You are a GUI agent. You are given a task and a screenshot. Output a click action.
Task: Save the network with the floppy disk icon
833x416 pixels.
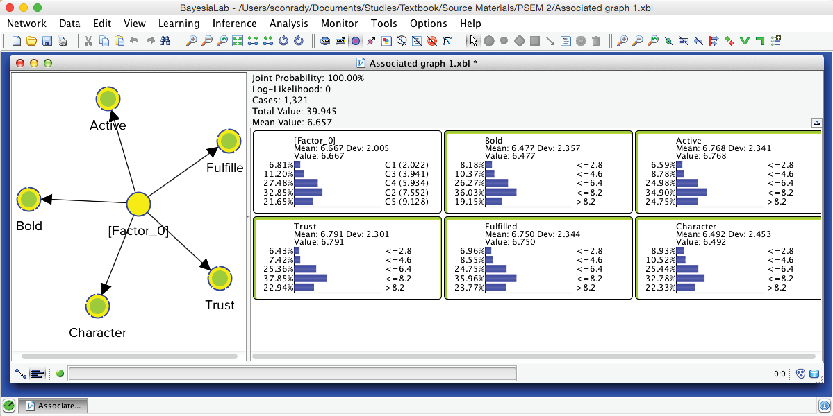pyautogui.click(x=47, y=41)
